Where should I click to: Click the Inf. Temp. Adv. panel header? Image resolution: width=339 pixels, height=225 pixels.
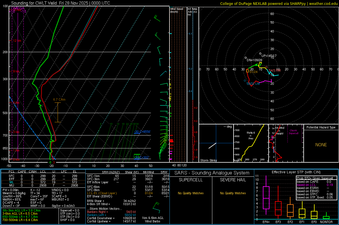(192, 12)
